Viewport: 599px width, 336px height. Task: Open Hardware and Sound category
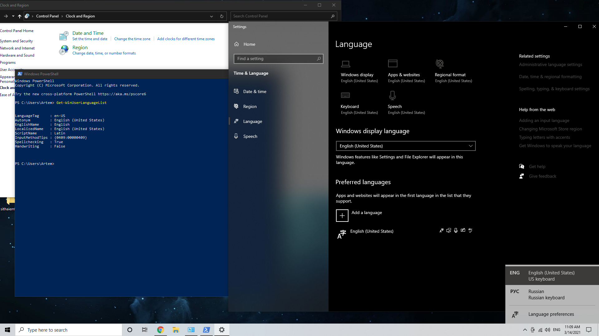[x=17, y=55]
